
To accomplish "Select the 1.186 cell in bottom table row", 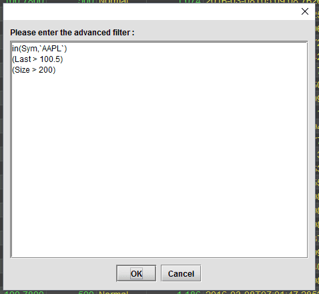I will [189, 292].
